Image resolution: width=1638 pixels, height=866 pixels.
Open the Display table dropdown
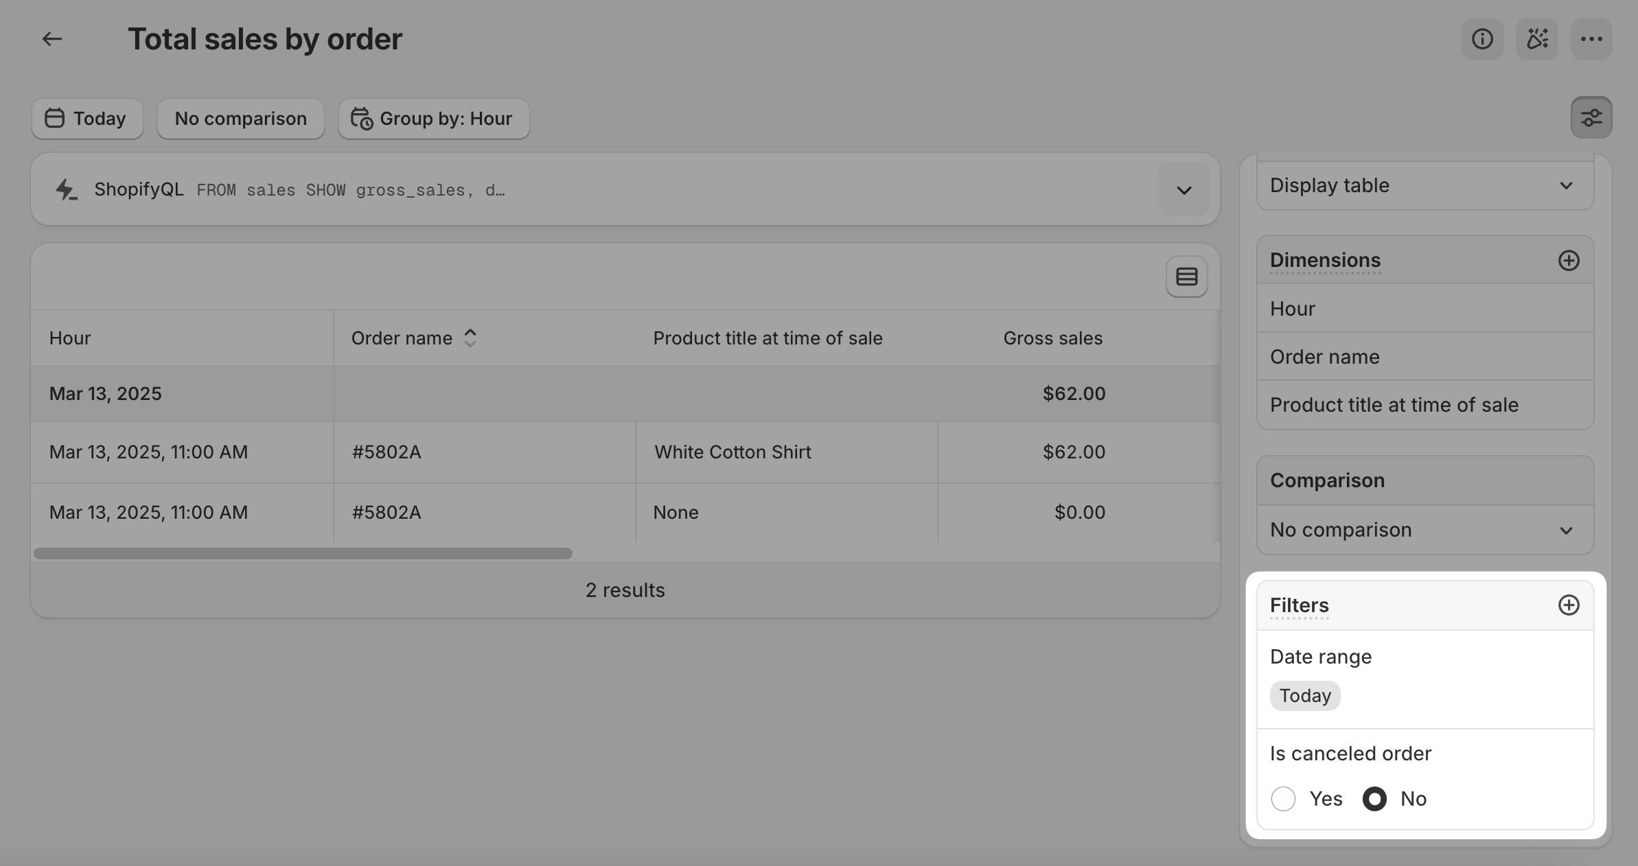pyautogui.click(x=1425, y=185)
